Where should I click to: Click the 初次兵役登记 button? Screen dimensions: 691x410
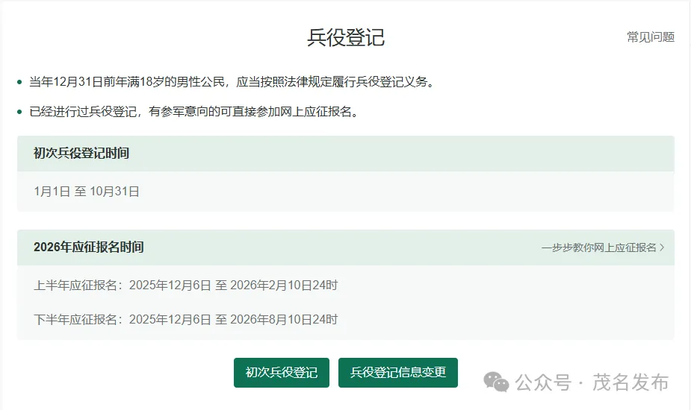pos(282,373)
